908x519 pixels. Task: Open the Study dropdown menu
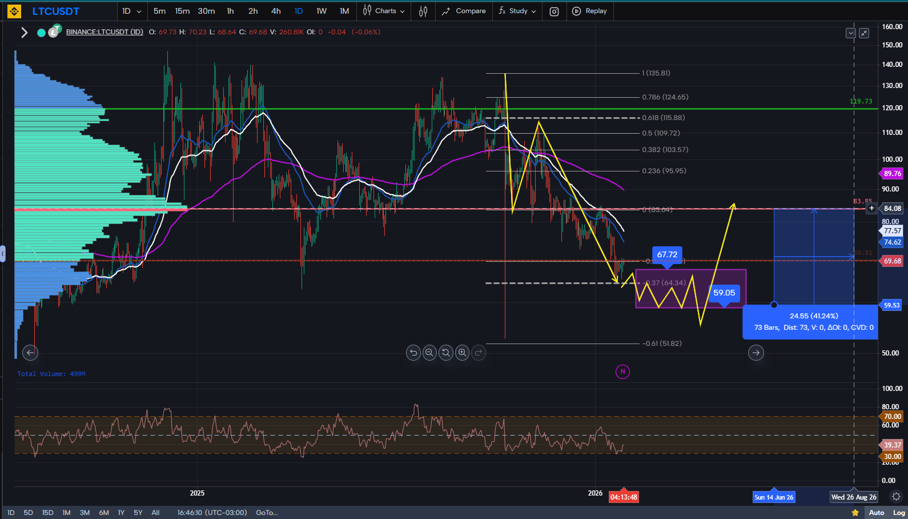click(517, 11)
